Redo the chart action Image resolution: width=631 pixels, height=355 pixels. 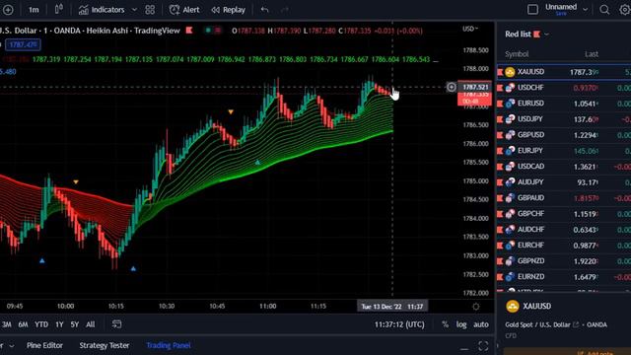point(285,10)
